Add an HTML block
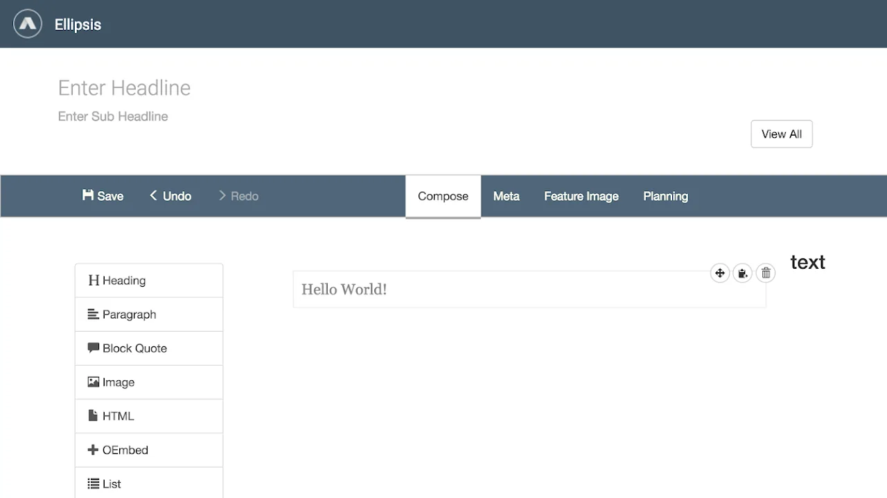Image resolution: width=887 pixels, height=498 pixels. pyautogui.click(x=149, y=416)
